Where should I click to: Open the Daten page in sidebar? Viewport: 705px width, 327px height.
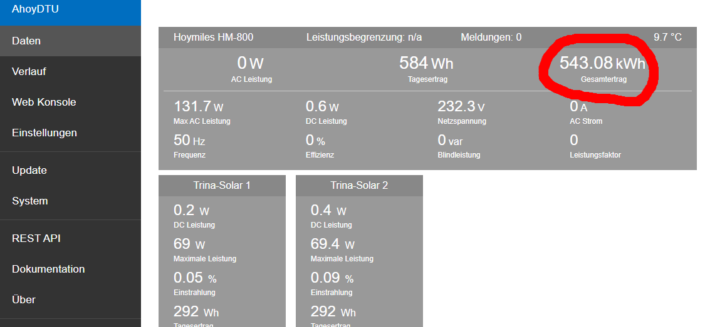(26, 41)
